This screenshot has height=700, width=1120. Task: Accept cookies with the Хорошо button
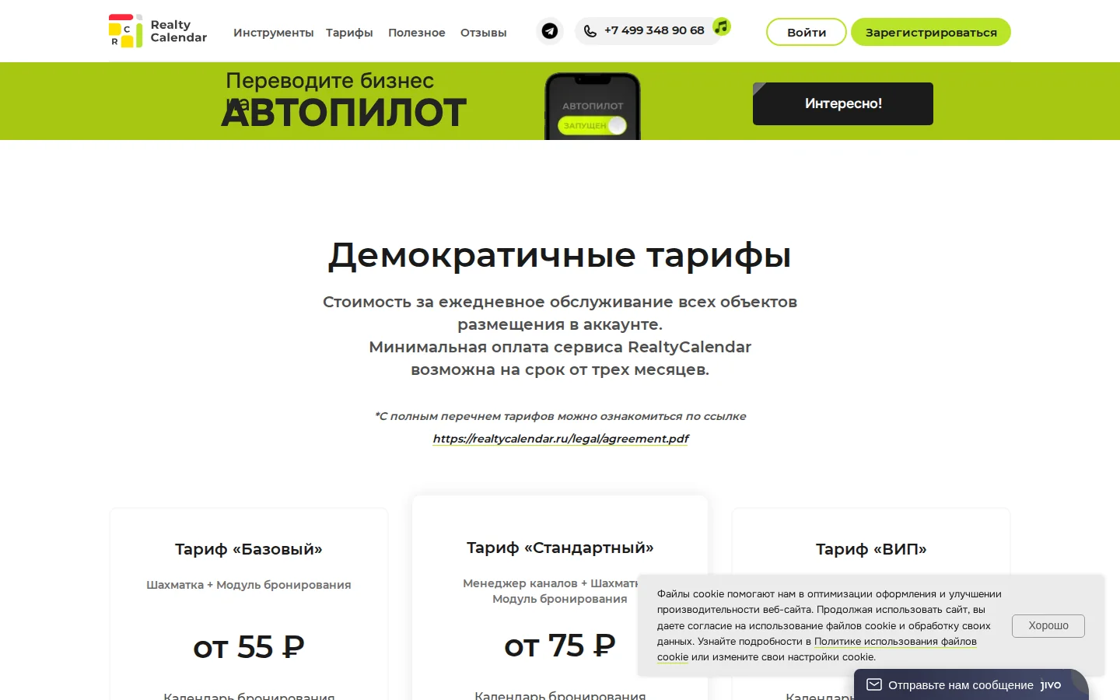click(x=1048, y=625)
